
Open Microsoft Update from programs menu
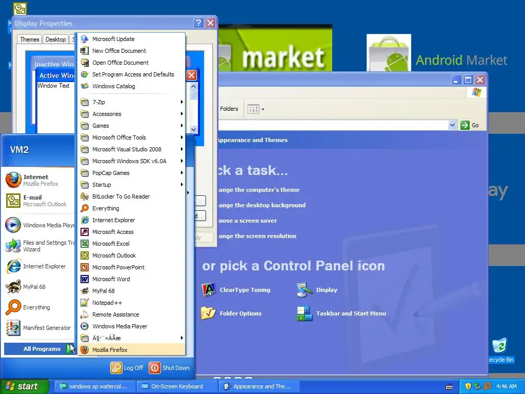132,39
